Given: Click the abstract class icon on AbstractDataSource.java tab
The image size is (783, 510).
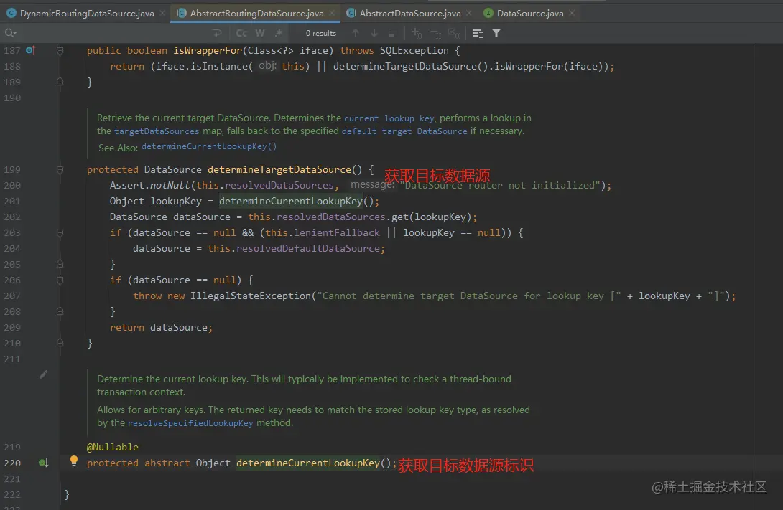Looking at the screenshot, I should pos(351,14).
